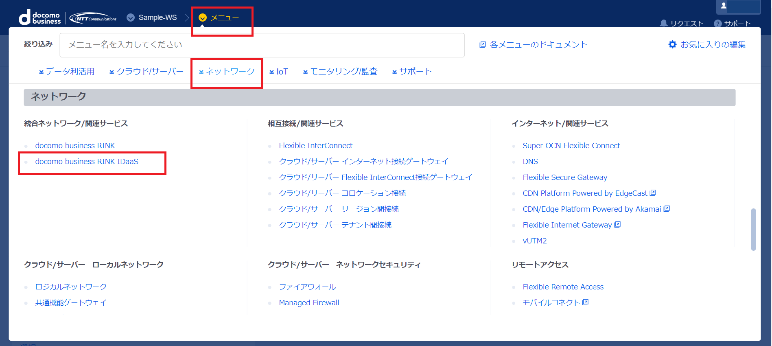The image size is (772, 346).
Task: Open the リクエスト bell notifications
Action: coord(682,24)
